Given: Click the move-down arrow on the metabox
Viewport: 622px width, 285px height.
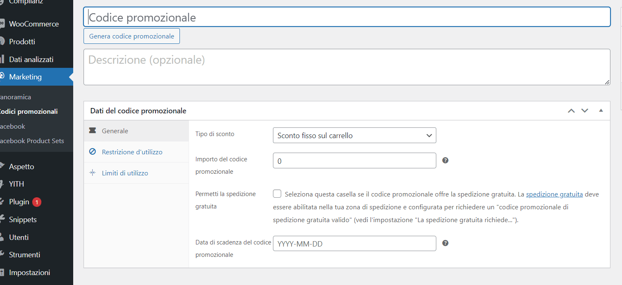Looking at the screenshot, I should click(584, 110).
